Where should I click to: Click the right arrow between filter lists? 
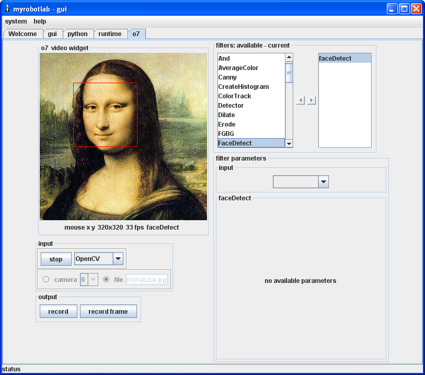click(312, 100)
